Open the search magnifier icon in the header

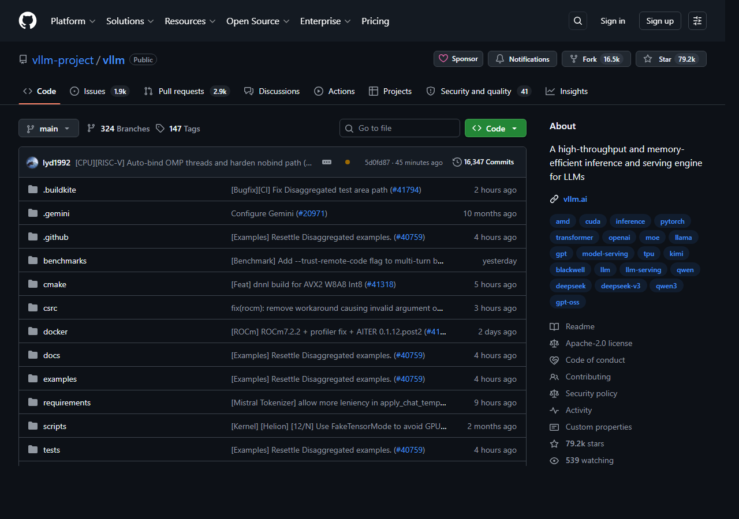(578, 21)
